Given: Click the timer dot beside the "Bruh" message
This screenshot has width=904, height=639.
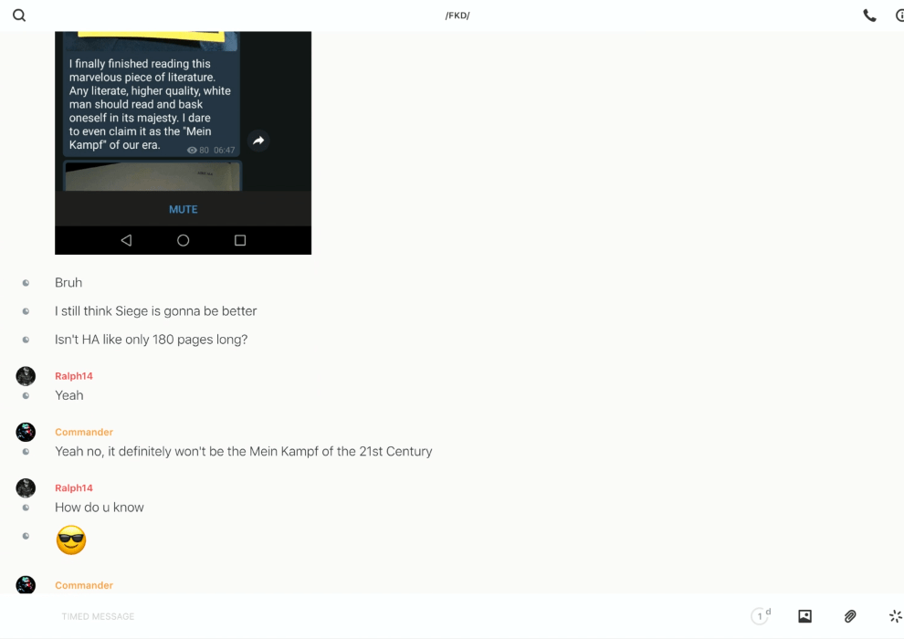Looking at the screenshot, I should [x=26, y=283].
